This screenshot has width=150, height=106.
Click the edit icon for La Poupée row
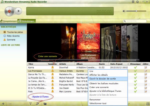pyautogui.click(x=145, y=78)
